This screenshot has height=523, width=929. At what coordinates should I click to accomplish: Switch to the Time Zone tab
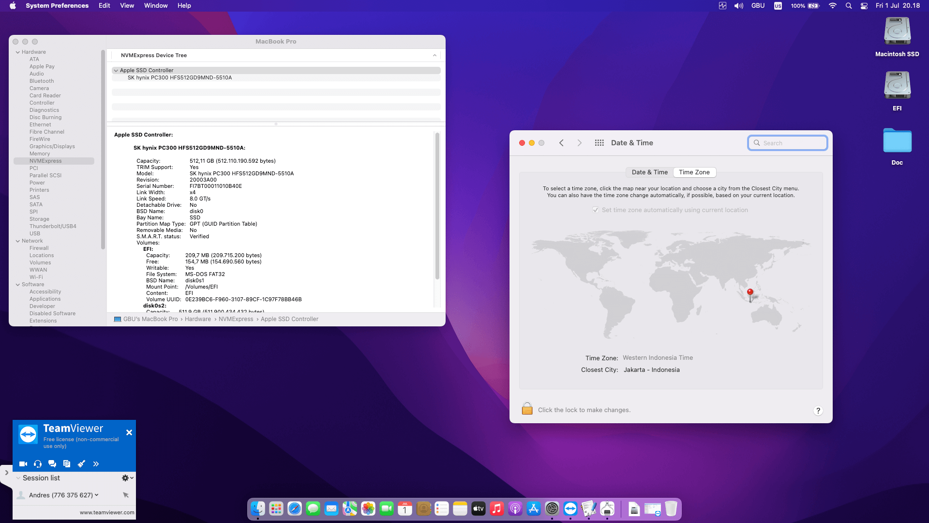click(x=694, y=172)
